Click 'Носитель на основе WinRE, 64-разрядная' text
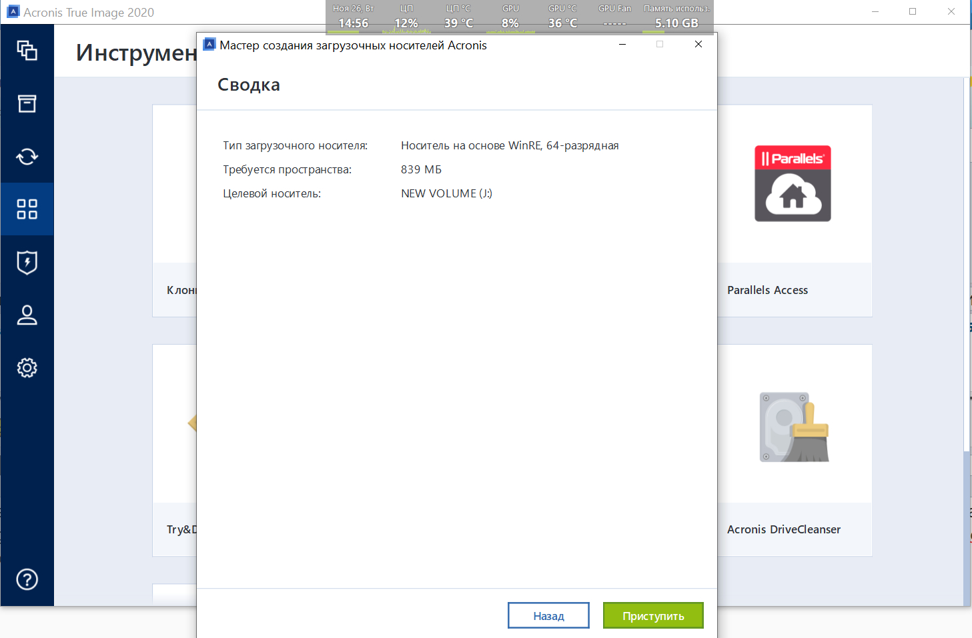972x638 pixels. (510, 145)
